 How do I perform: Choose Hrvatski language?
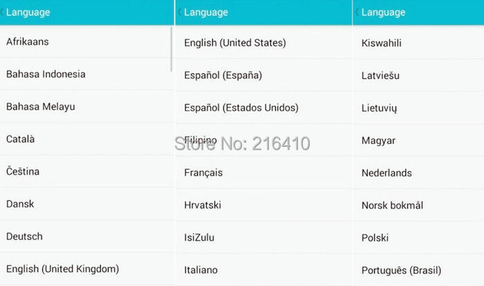coord(203,205)
